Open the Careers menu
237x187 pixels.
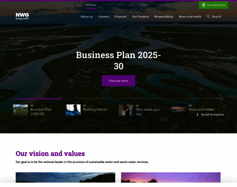click(x=104, y=17)
